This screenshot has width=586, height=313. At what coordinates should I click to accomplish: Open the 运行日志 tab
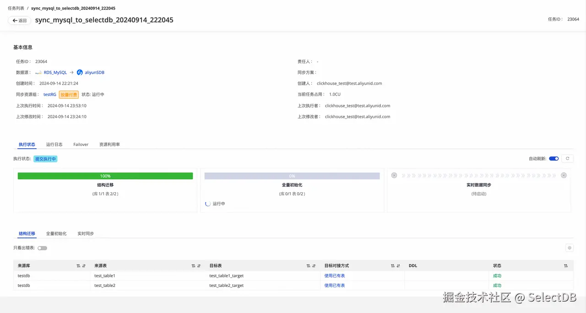(54, 144)
